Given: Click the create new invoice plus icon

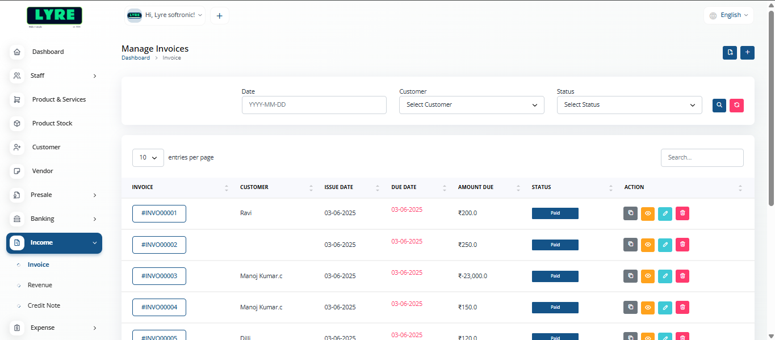Looking at the screenshot, I should (747, 53).
